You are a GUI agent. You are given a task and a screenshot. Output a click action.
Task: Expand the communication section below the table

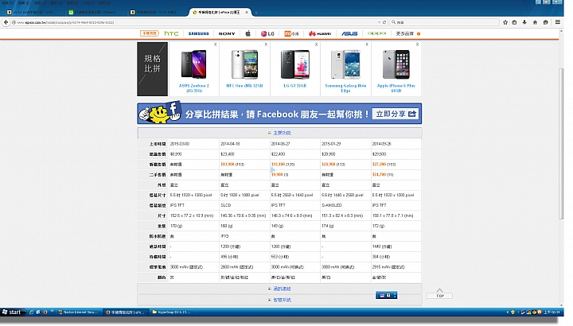click(279, 289)
